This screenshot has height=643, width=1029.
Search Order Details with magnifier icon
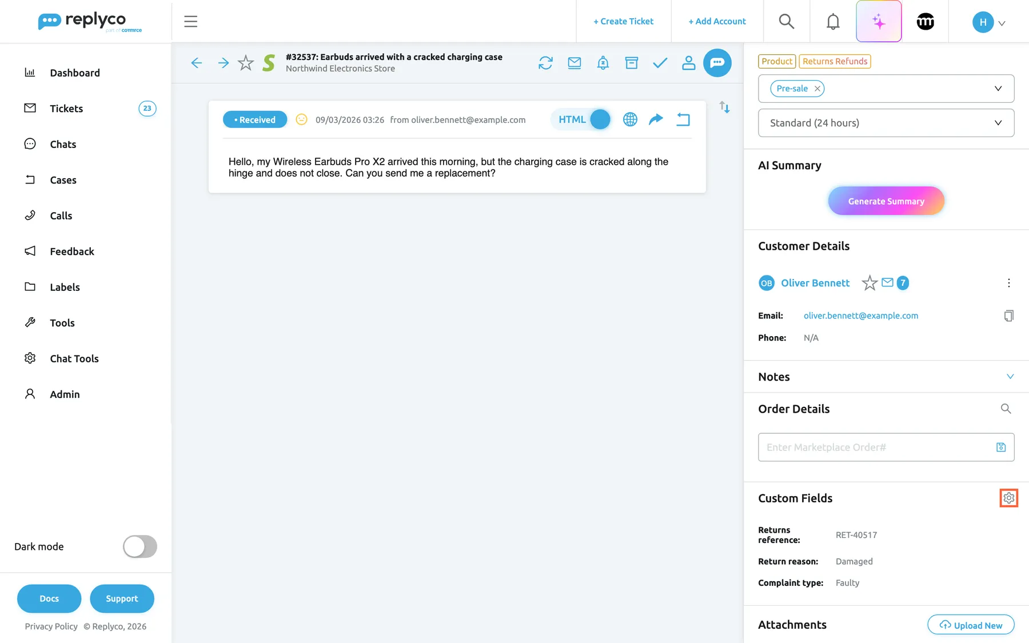pyautogui.click(x=1006, y=409)
